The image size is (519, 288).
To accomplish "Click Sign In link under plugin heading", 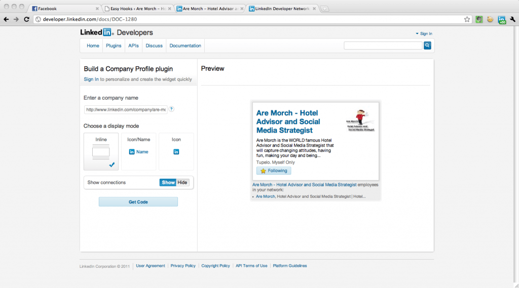I will pos(91,79).
